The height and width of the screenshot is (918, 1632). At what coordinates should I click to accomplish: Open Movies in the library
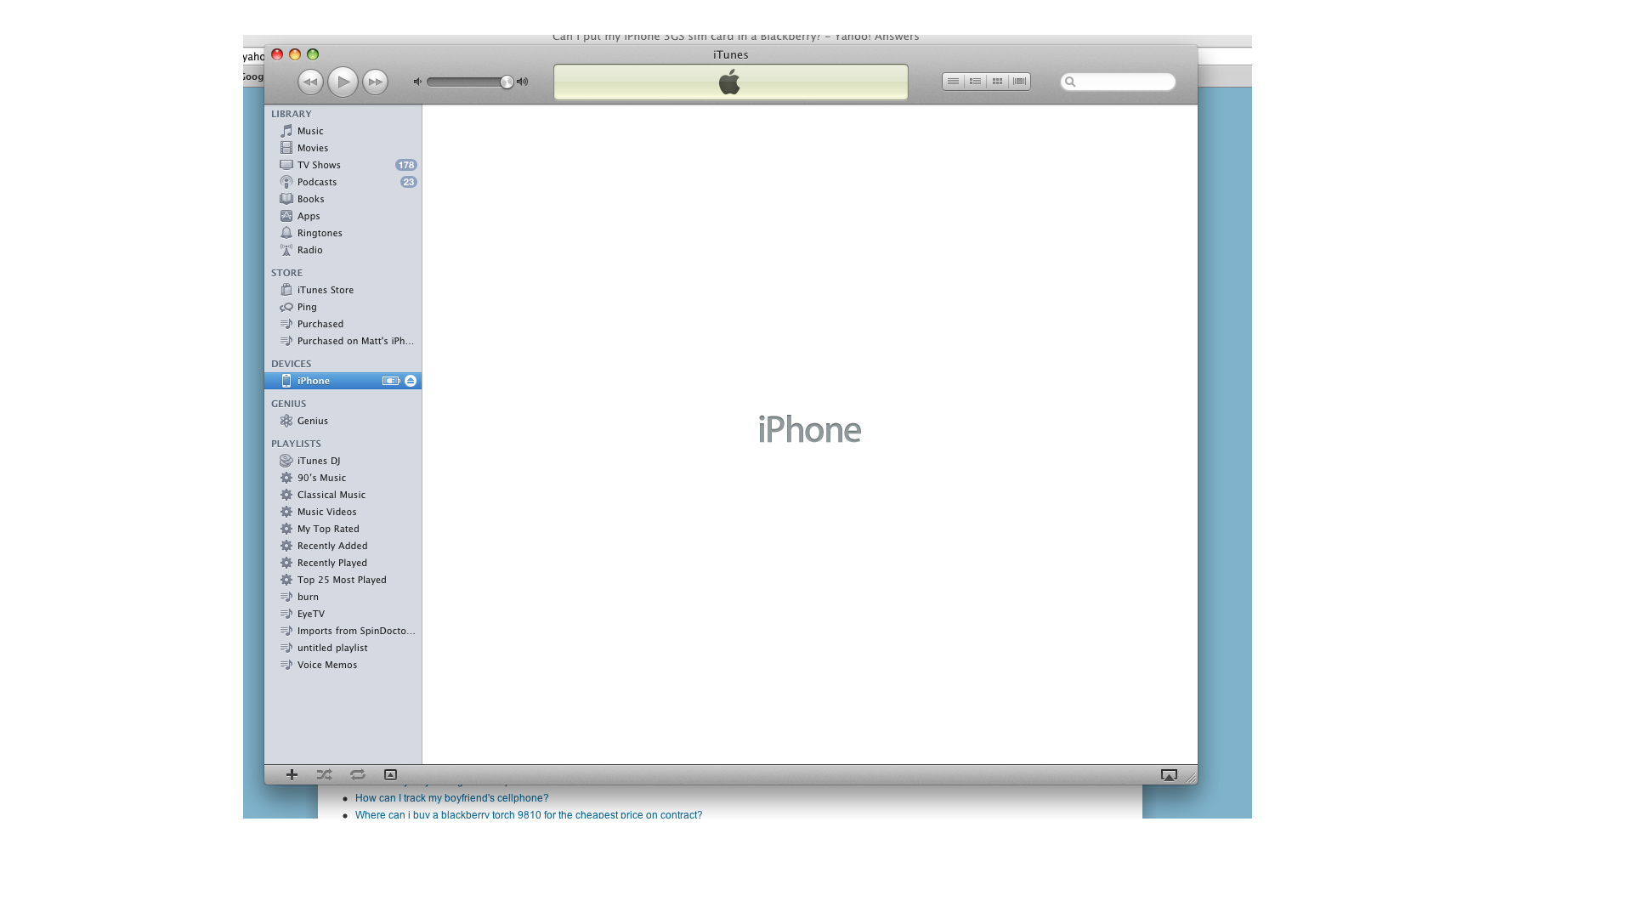(343, 148)
